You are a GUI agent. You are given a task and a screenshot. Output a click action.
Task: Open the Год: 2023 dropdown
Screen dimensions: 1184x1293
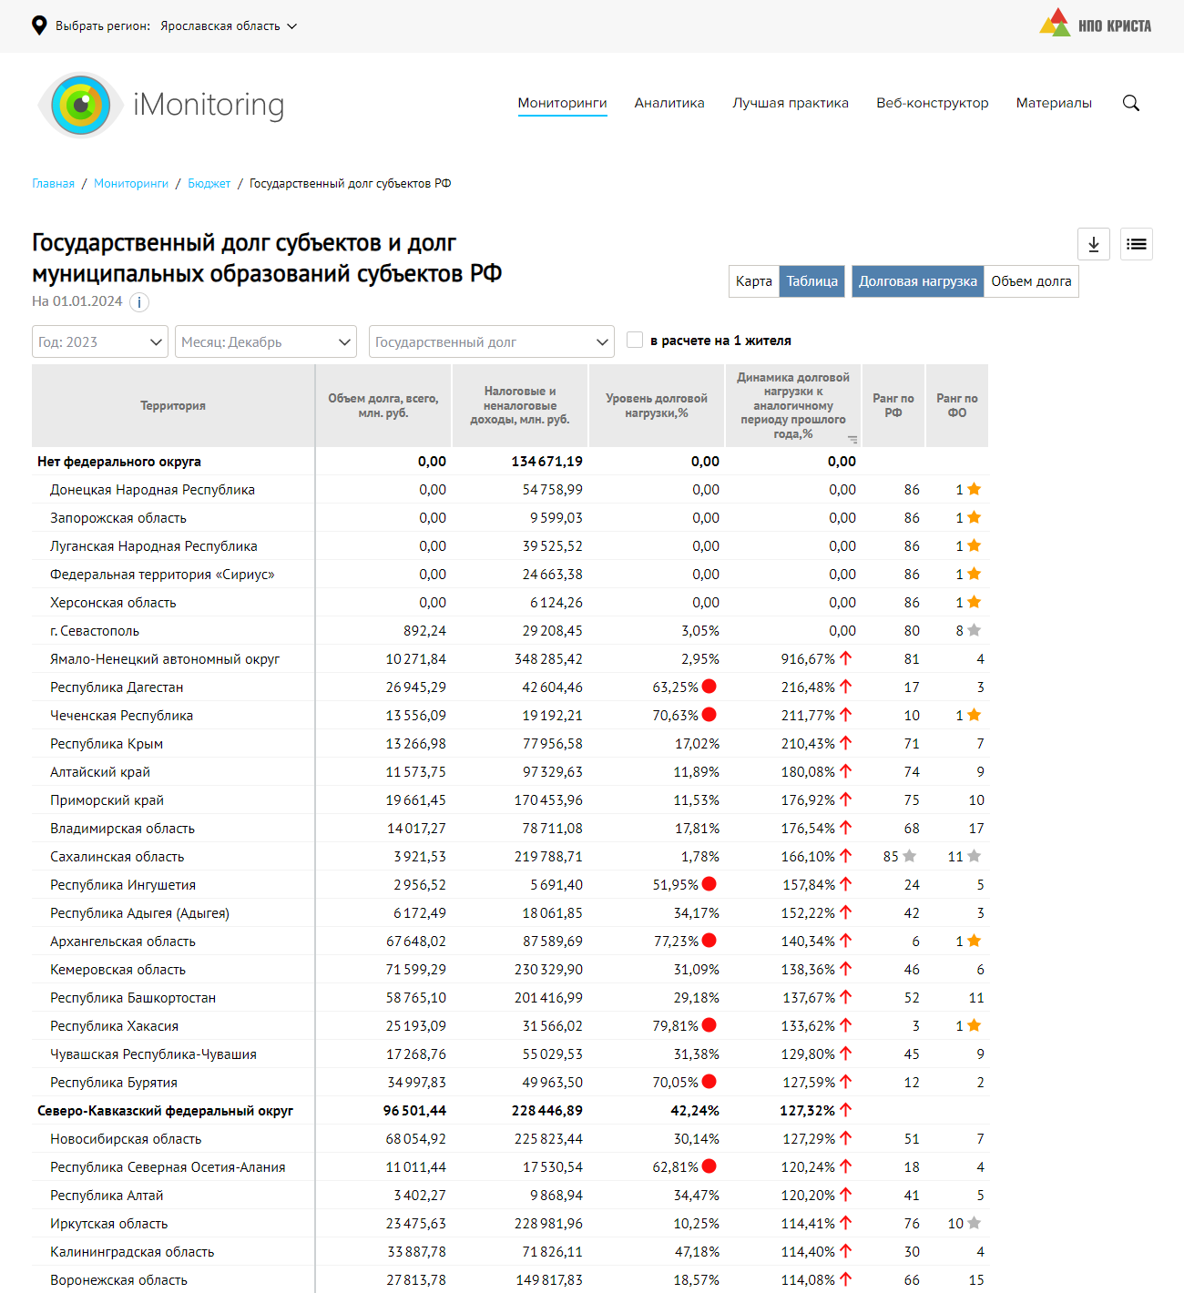click(x=100, y=341)
